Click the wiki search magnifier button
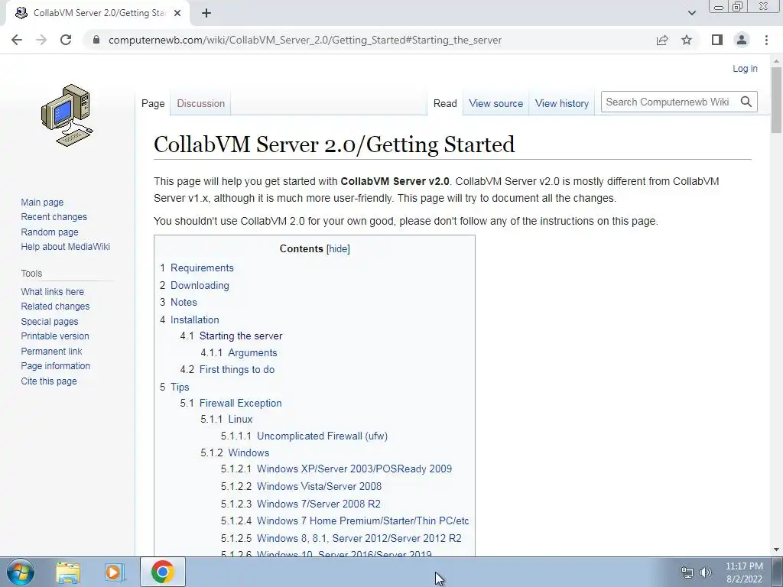This screenshot has width=783, height=587. (x=746, y=102)
